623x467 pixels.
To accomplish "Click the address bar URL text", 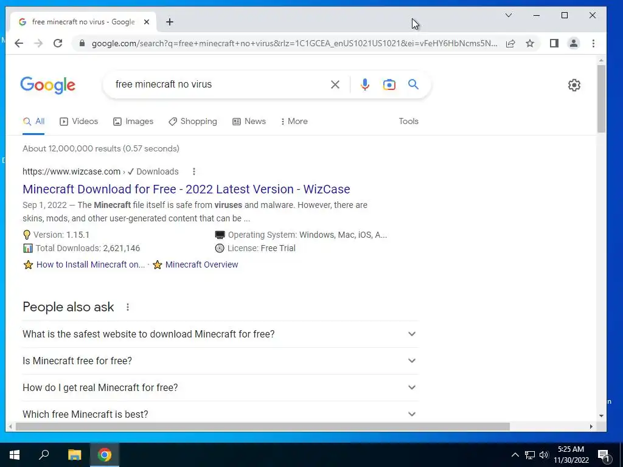I will coord(294,43).
